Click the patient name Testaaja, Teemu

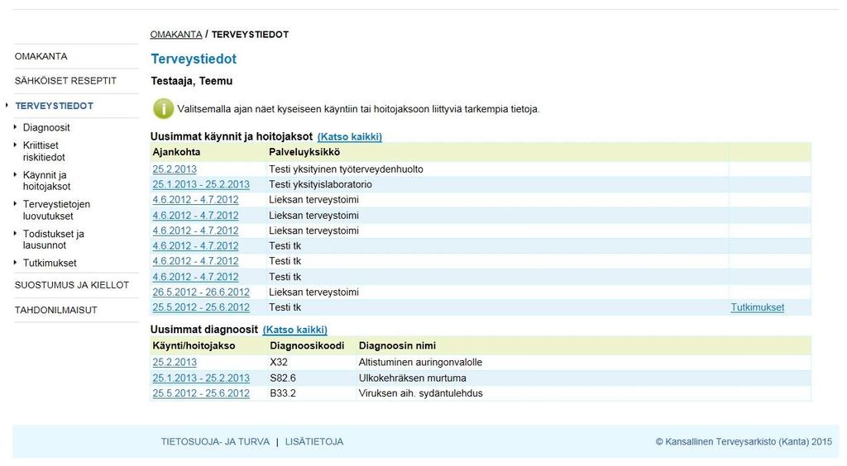191,81
